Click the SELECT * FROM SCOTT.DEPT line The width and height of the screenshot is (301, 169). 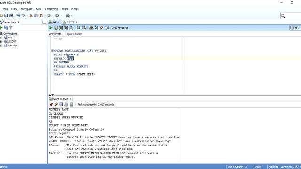(74, 74)
